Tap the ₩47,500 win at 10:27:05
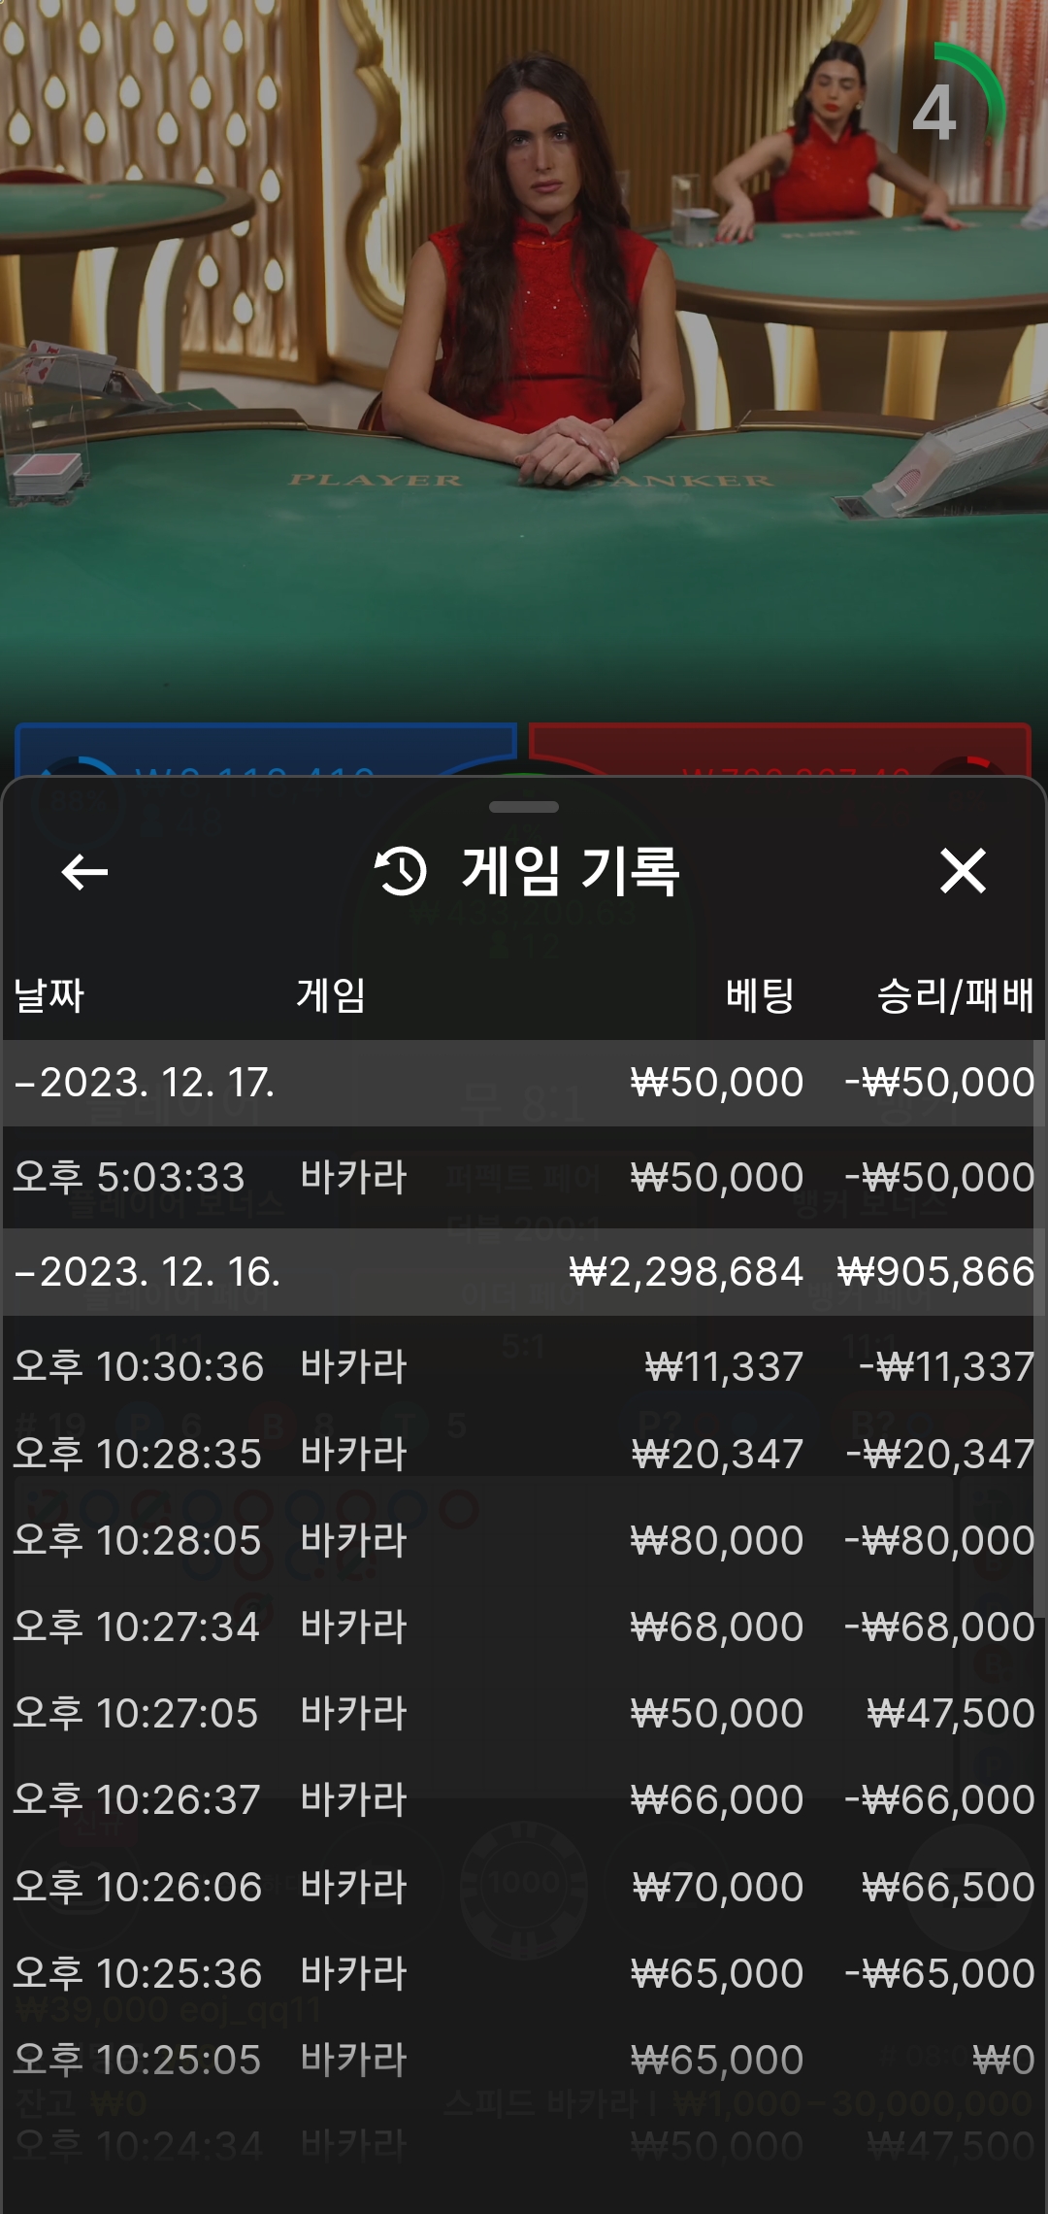 [951, 1713]
